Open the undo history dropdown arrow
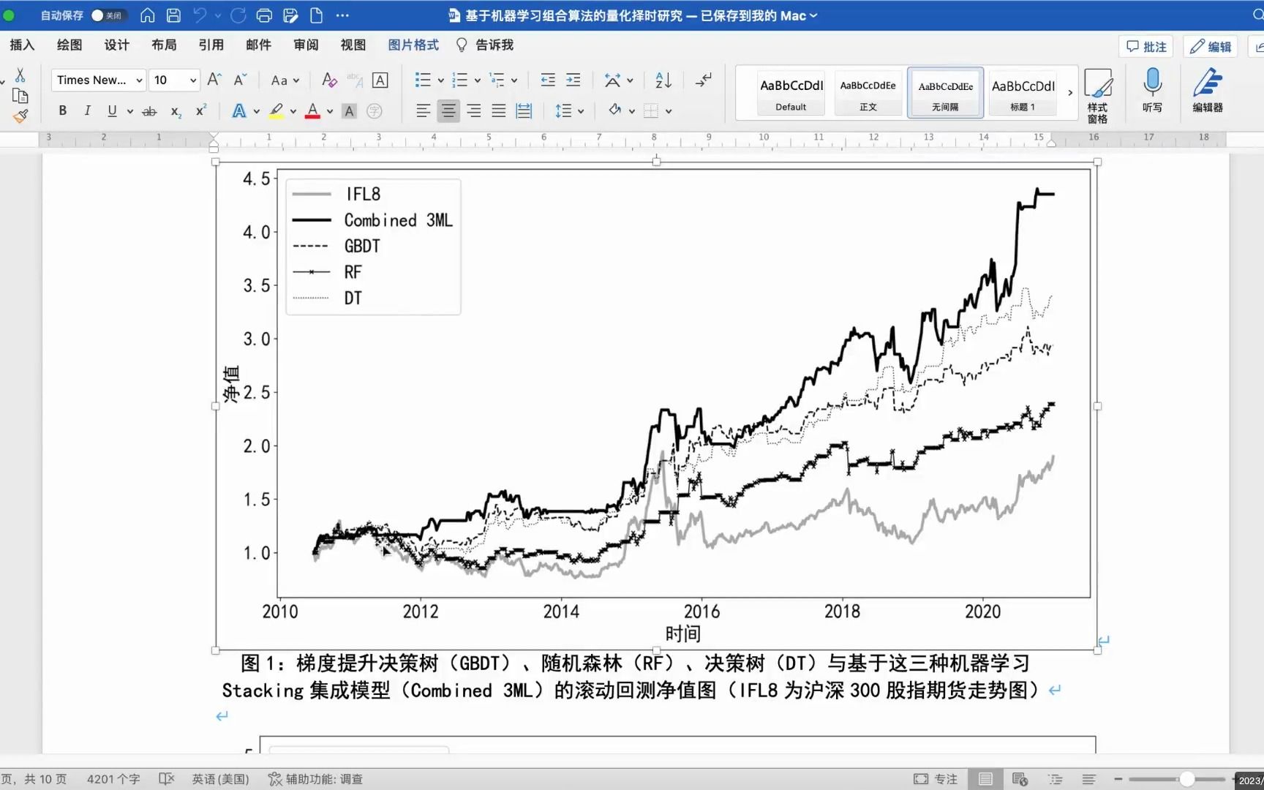 coord(217,15)
